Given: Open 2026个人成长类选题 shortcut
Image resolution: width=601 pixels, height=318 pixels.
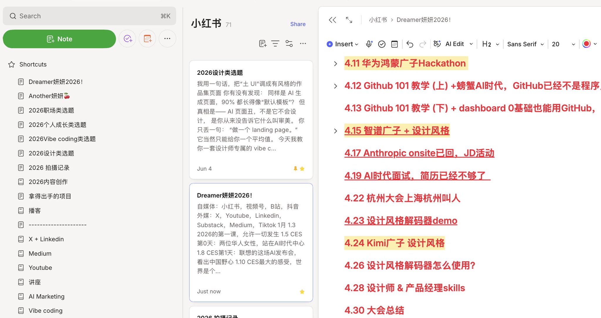Looking at the screenshot, I should [x=58, y=125].
